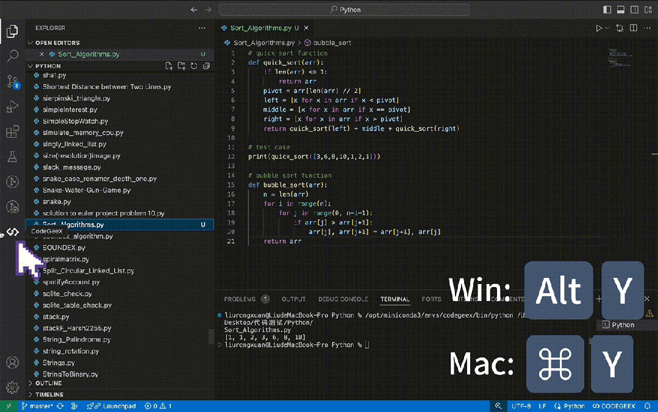
Task: Toggle secondary side bar visibility
Action: [634, 10]
